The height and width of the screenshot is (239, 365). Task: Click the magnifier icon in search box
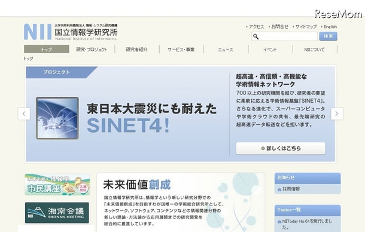click(x=255, y=36)
